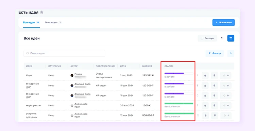Open the idea устроить праздник
Image resolution: width=255 pixels, height=131 pixels.
point(32,115)
